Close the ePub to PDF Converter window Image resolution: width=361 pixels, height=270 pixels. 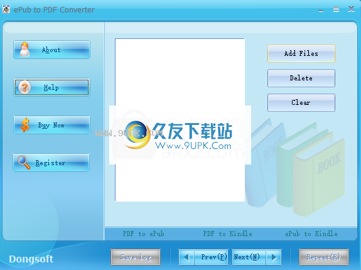(351, 9)
